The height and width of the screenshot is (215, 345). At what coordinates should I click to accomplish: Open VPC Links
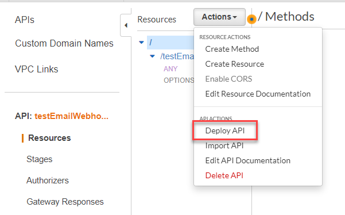click(36, 69)
